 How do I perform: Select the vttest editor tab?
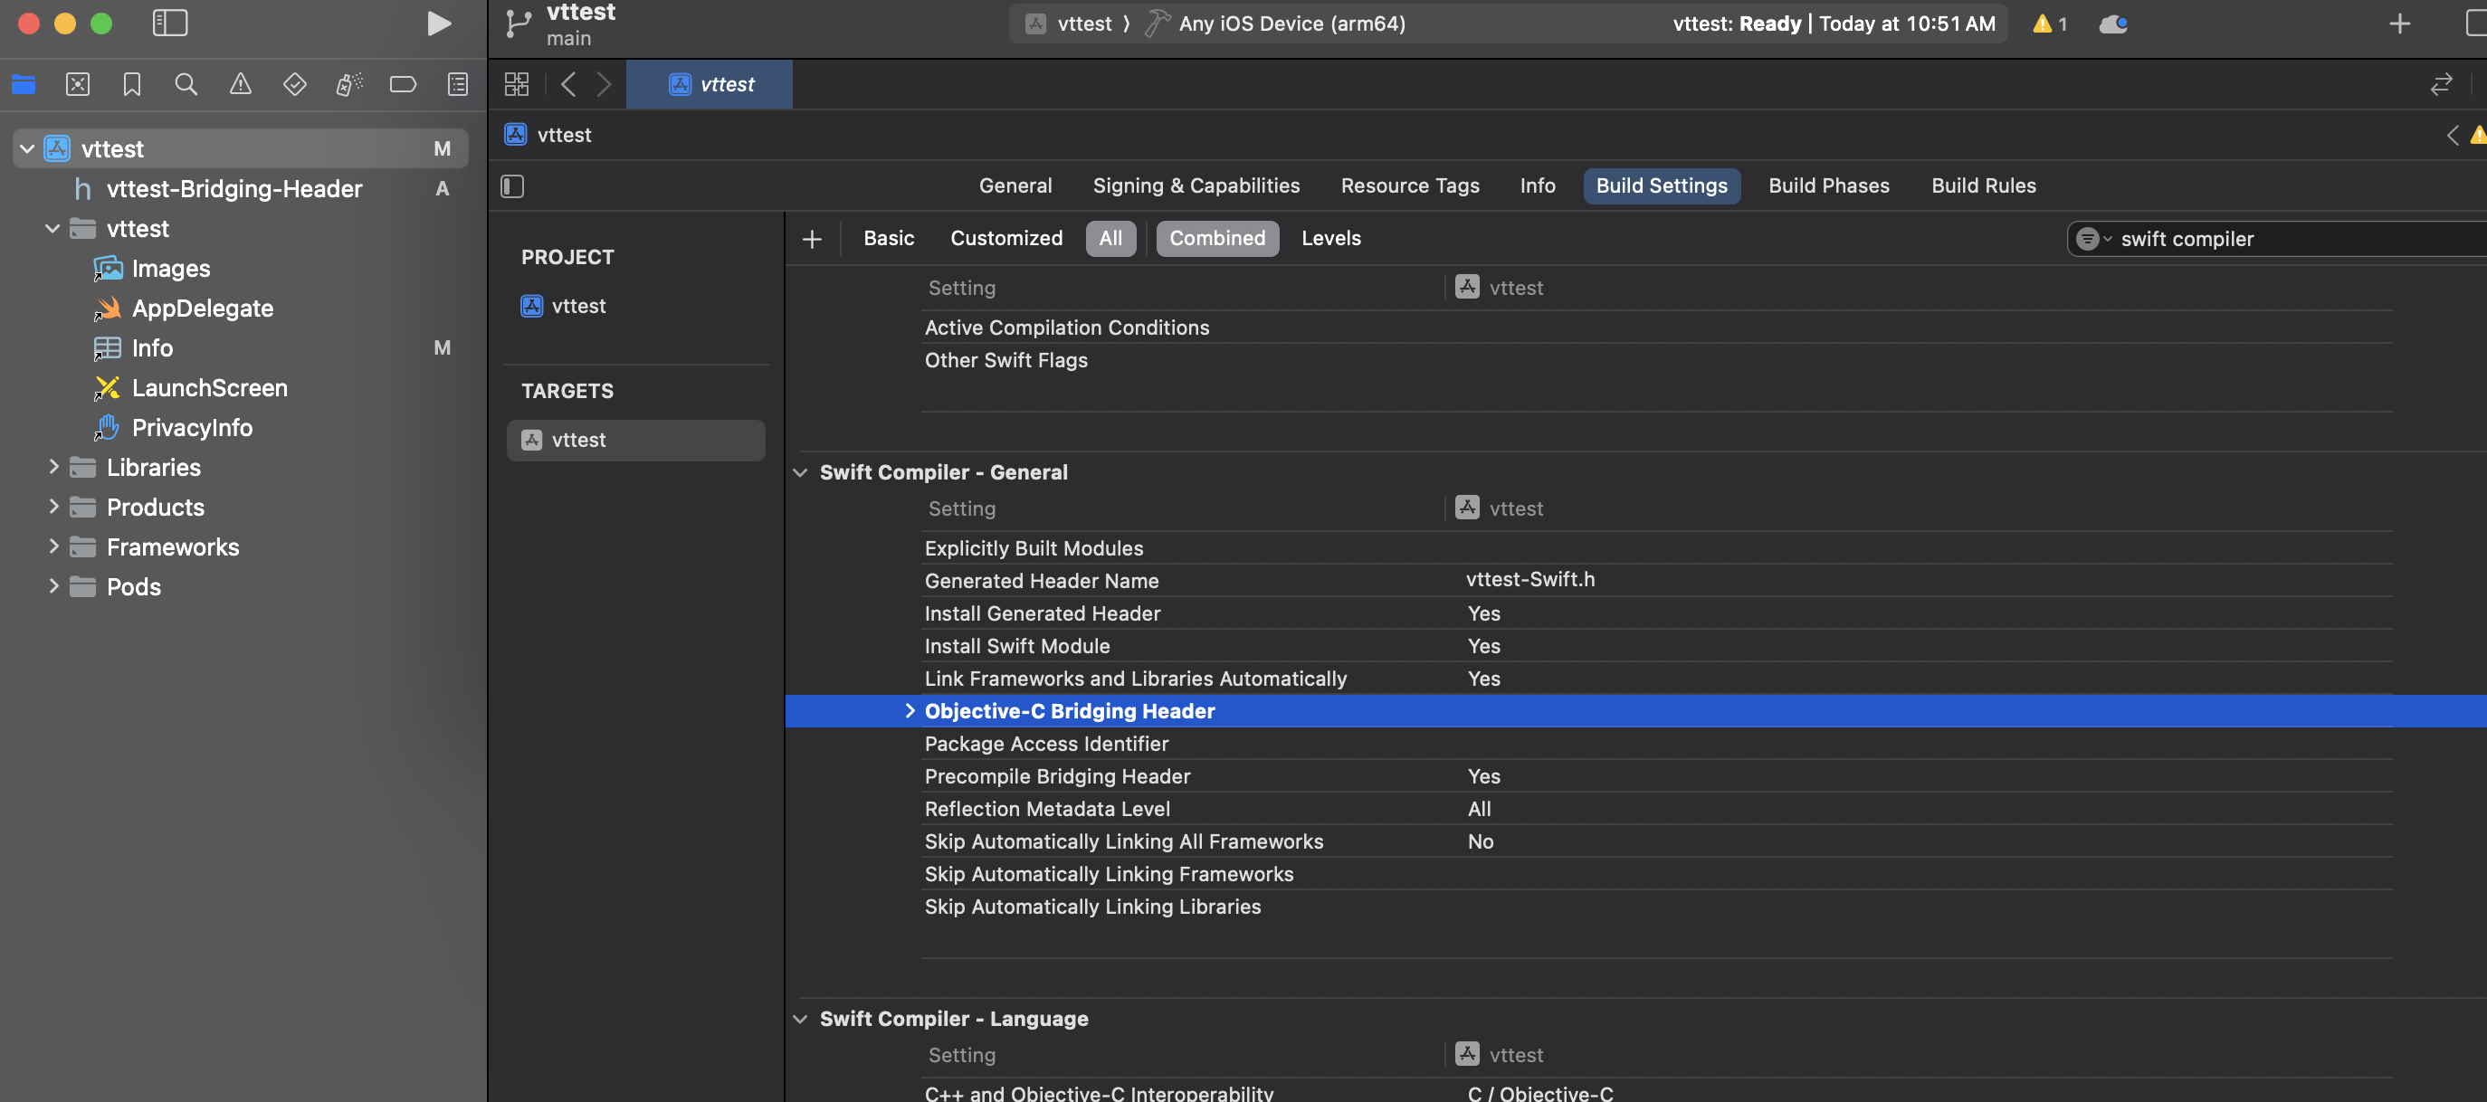[710, 84]
